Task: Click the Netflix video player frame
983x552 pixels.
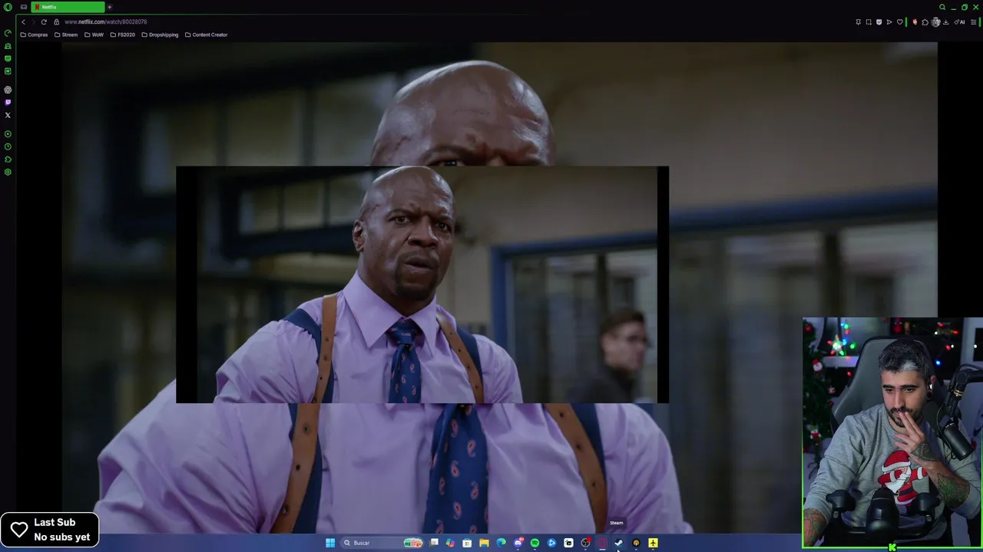Action: click(499, 287)
